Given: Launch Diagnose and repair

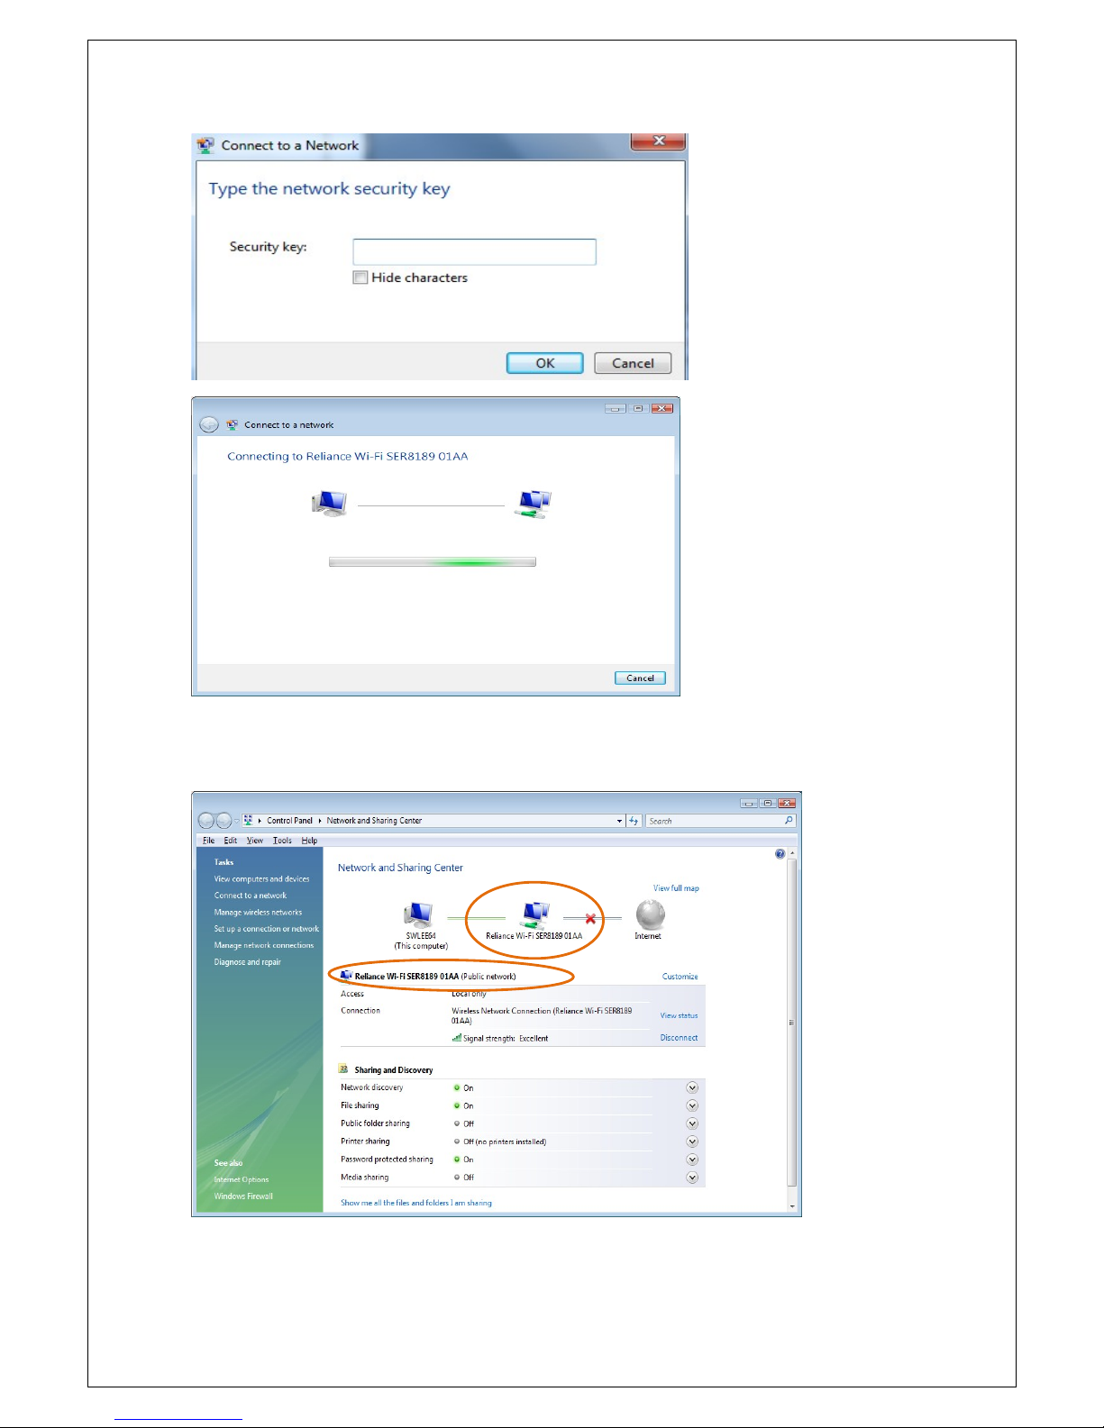Looking at the screenshot, I should click(x=247, y=962).
